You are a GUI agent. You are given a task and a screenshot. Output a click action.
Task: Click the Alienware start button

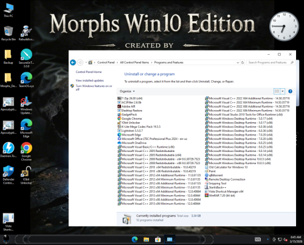[6, 240]
